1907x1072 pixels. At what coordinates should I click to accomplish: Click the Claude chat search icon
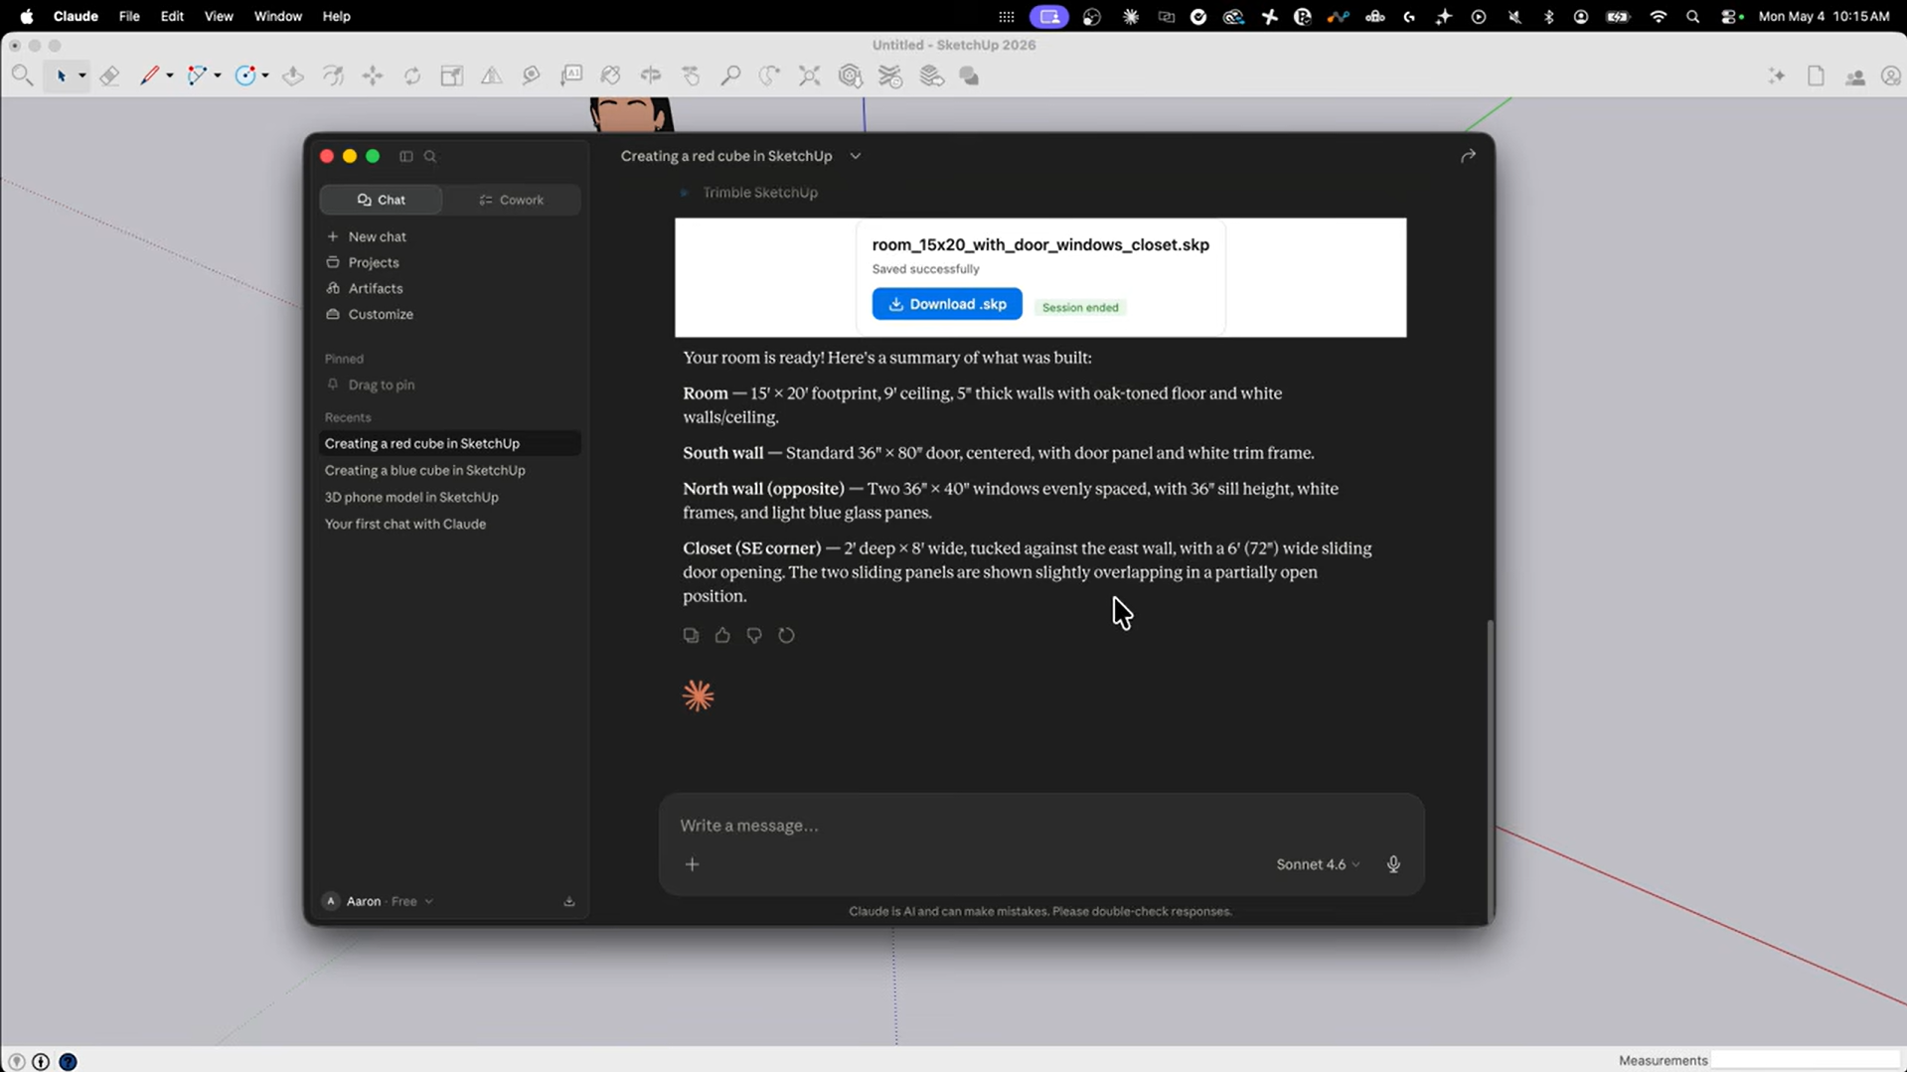tap(430, 156)
